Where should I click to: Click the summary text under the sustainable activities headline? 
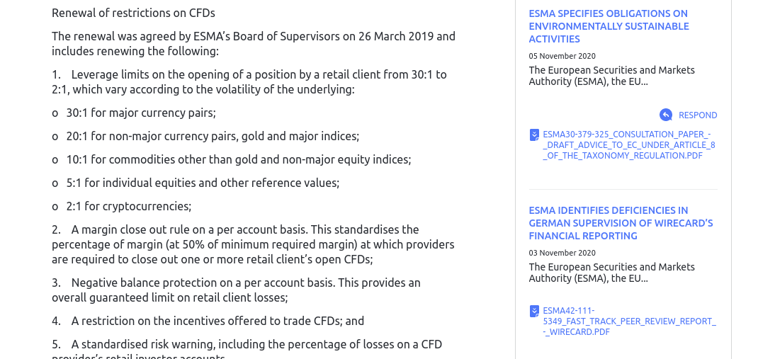(x=611, y=76)
